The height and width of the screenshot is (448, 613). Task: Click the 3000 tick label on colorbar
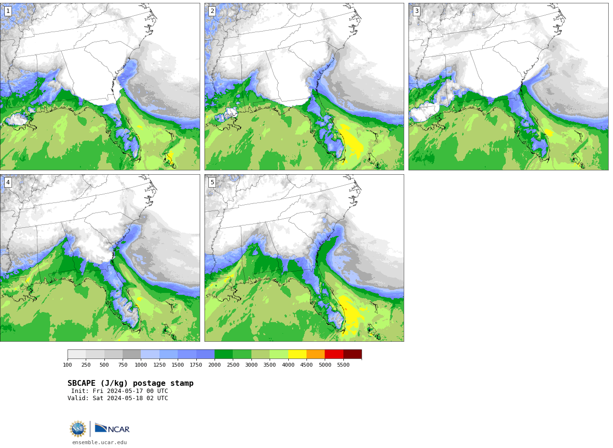pos(251,365)
